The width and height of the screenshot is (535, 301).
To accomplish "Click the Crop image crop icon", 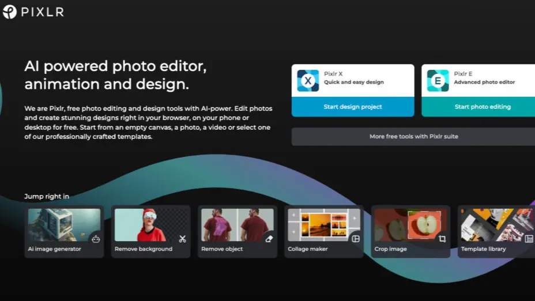I will click(442, 239).
